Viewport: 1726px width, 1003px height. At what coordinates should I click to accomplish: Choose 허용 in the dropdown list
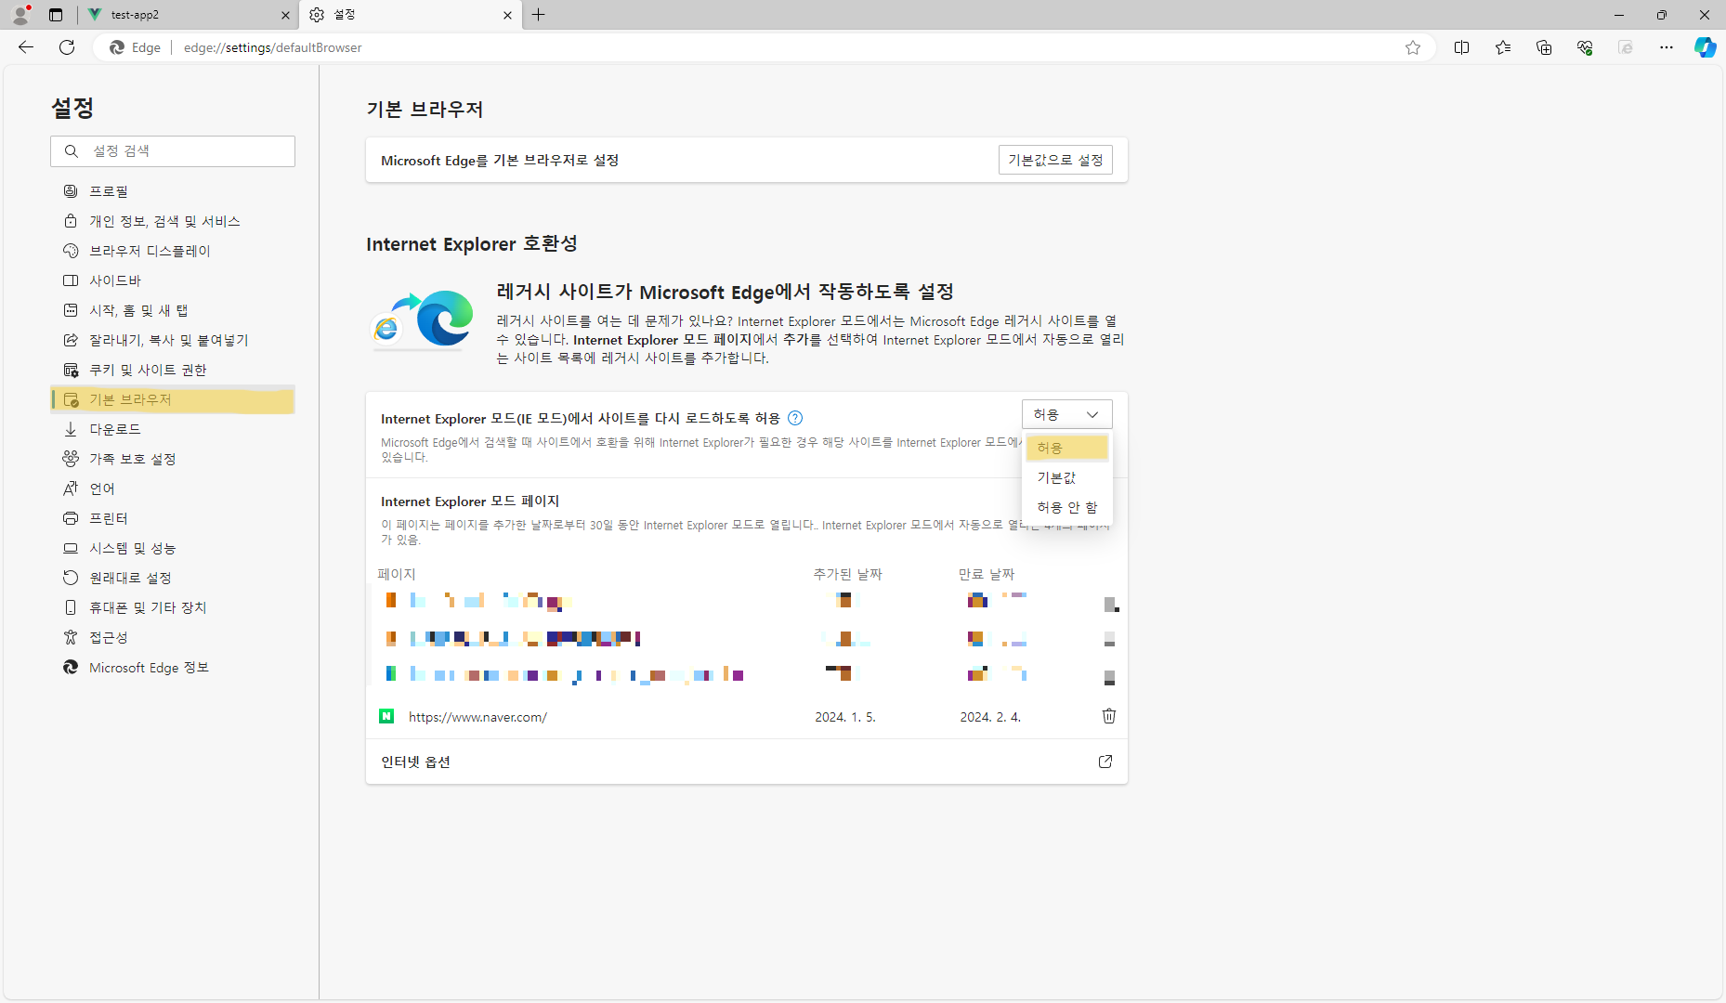coord(1066,448)
